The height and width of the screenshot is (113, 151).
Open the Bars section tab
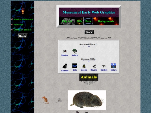[88, 21]
